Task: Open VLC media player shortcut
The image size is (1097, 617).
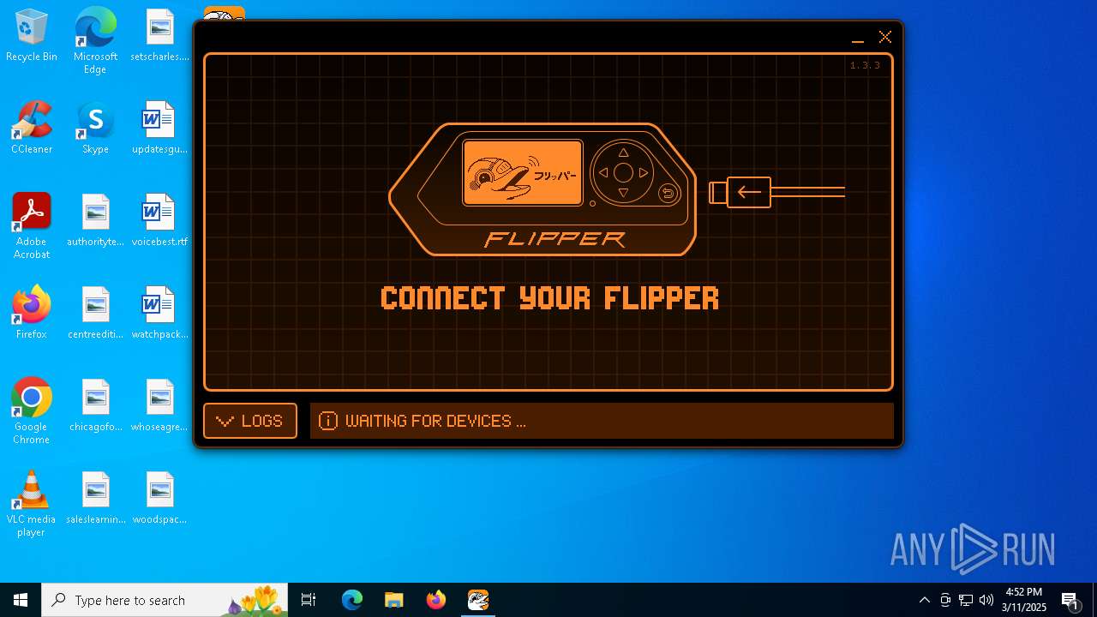Action: click(32, 504)
